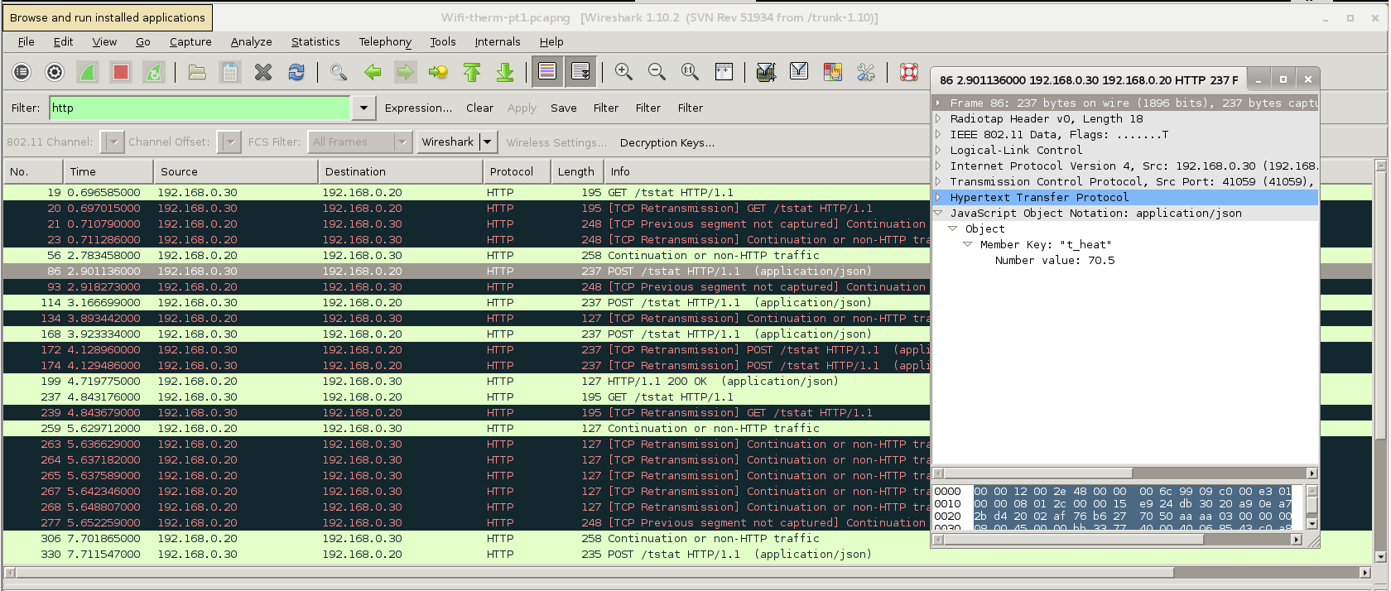Expand Frame 86 details

click(938, 103)
